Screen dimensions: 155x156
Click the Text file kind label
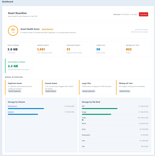[83, 146]
